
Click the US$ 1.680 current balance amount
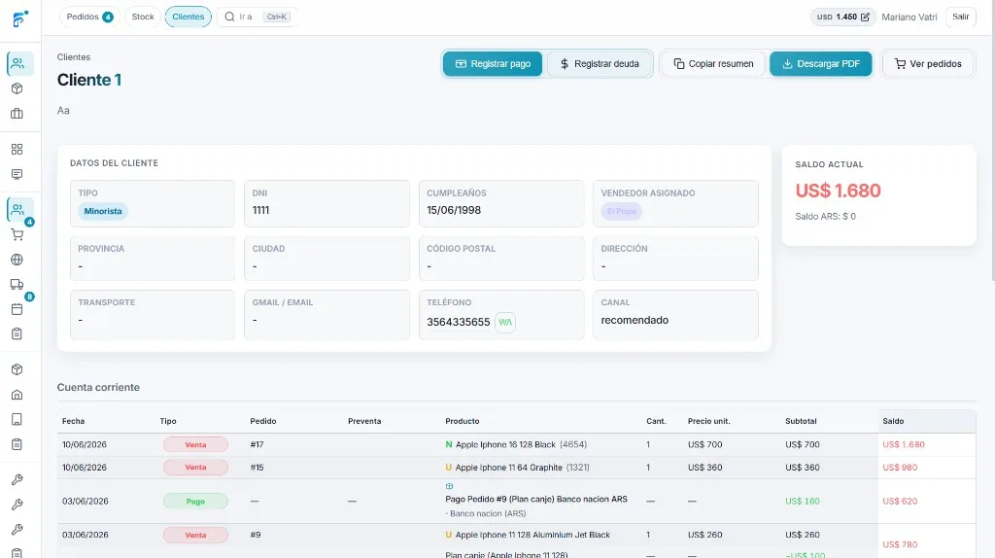click(x=838, y=191)
